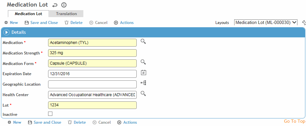
Task: Click Cancel in the top toolbar
Action: click(98, 23)
